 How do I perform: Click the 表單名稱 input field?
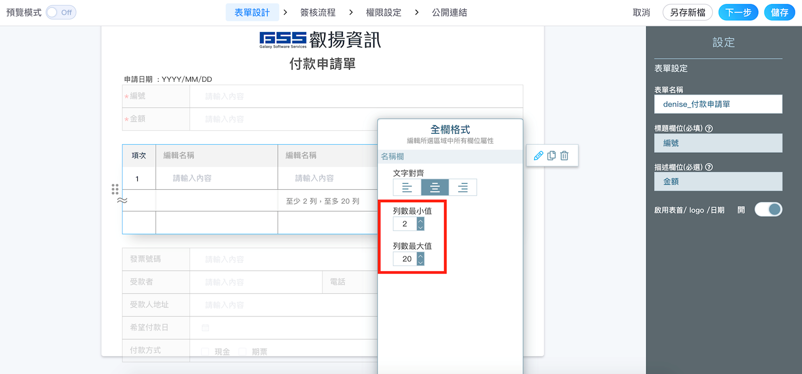718,104
